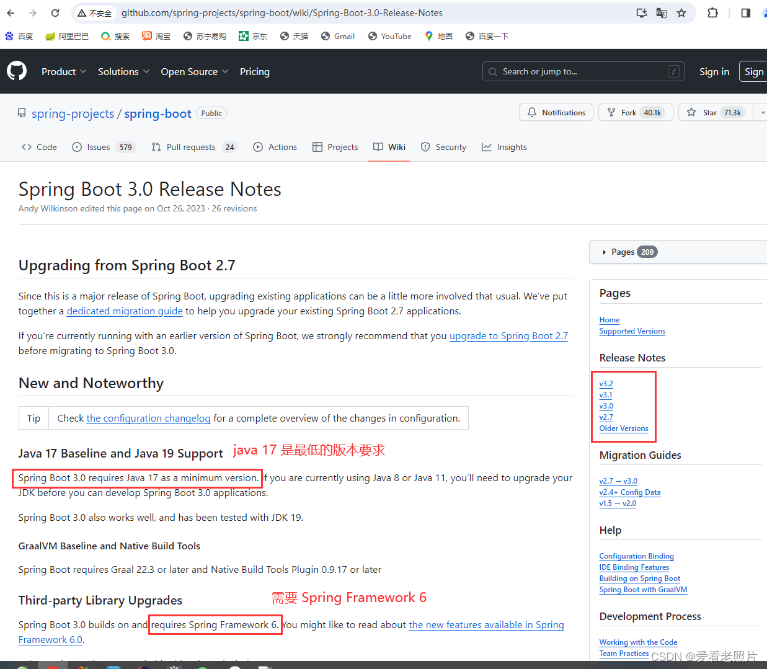Click the Notifications bell button
This screenshot has width=767, height=669.
(x=556, y=112)
